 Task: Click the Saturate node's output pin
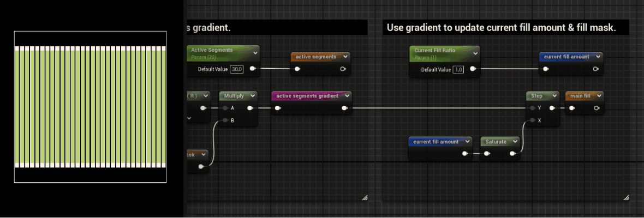coord(512,154)
